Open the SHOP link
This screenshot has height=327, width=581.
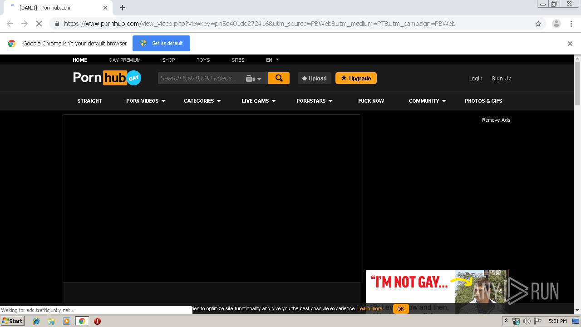(x=168, y=60)
